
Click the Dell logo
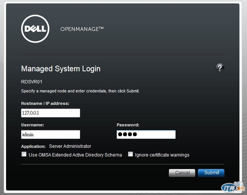click(x=35, y=29)
